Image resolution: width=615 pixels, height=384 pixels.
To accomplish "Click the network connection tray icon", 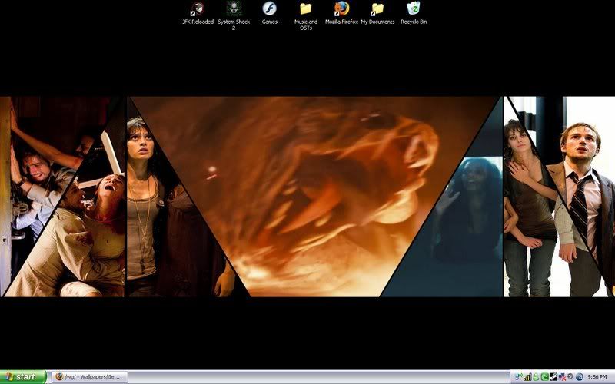I will click(x=518, y=377).
